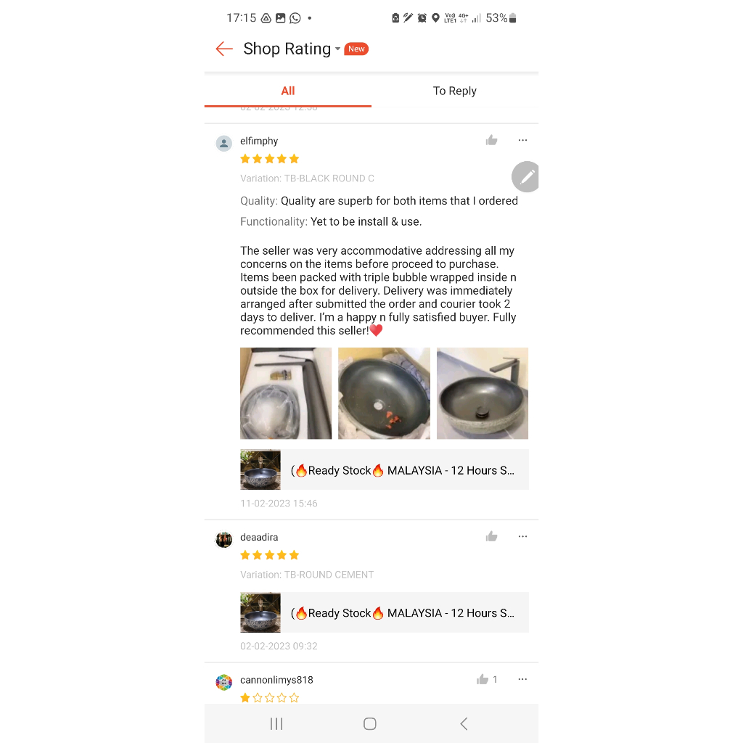Like elfimphy's review with thumbs up
Image resolution: width=743 pixels, height=743 pixels.
click(x=491, y=140)
